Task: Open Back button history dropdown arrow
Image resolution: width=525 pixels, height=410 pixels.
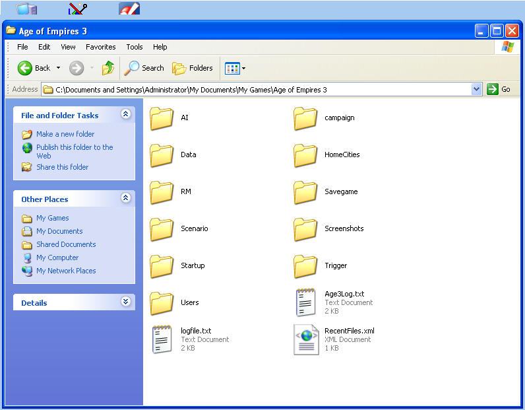Action: 58,68
